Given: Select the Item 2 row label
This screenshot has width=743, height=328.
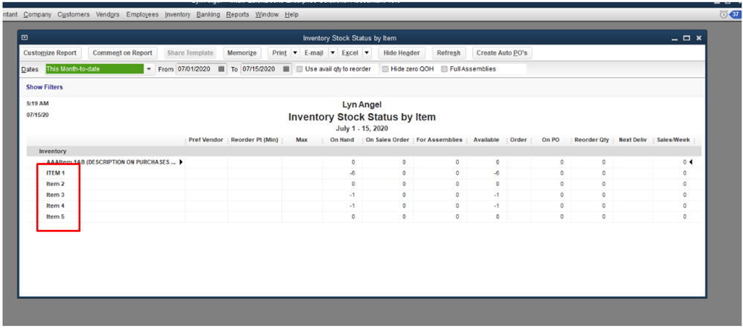Looking at the screenshot, I should tap(56, 184).
